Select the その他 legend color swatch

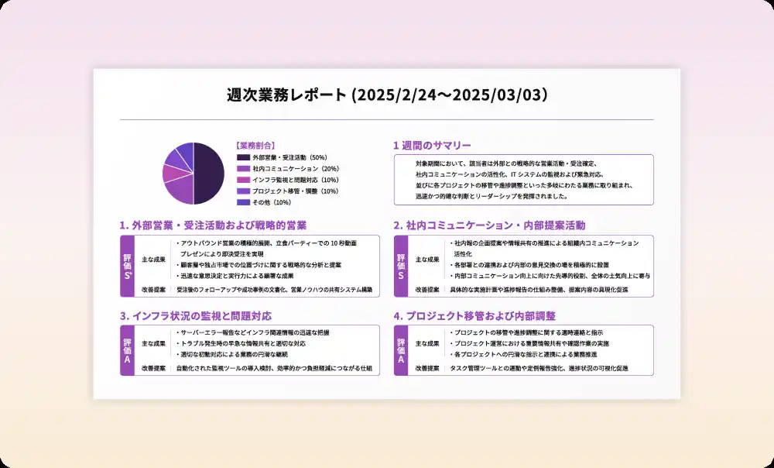coord(242,202)
